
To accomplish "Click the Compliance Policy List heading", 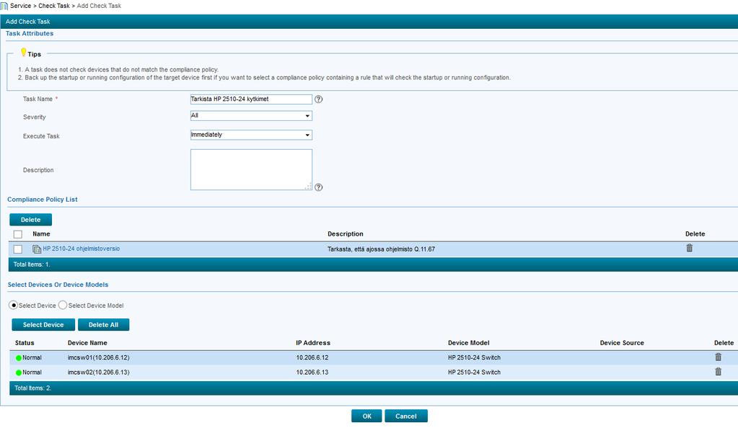I will [x=43, y=200].
